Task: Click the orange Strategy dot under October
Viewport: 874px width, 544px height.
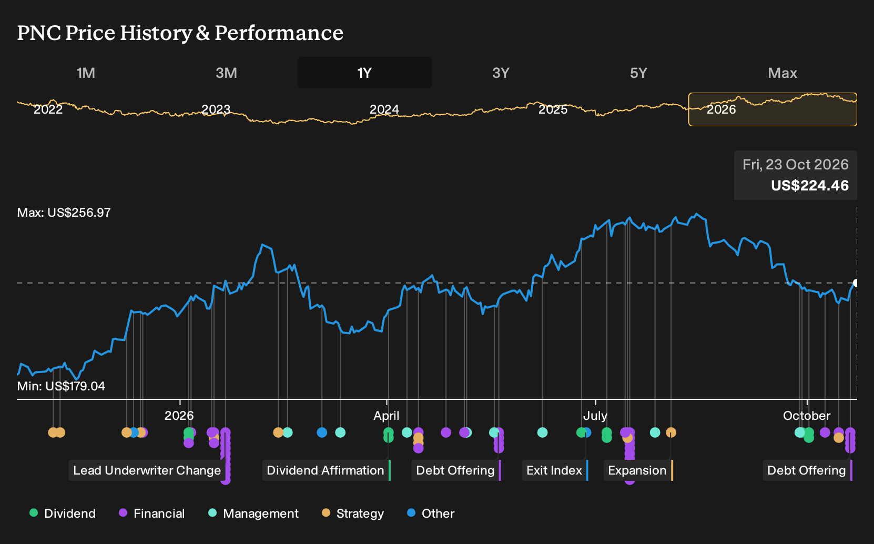Action: point(839,437)
